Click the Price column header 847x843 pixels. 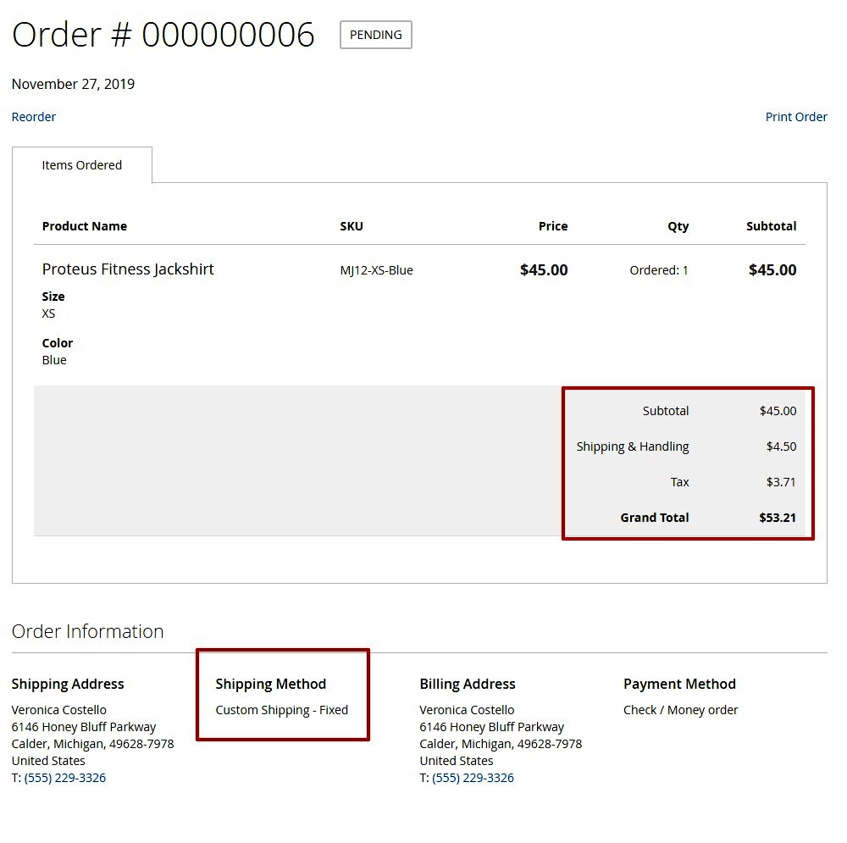[x=552, y=226]
